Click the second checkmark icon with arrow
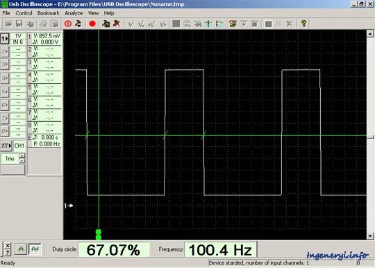Screen dimensions: 375x268 [142, 24]
